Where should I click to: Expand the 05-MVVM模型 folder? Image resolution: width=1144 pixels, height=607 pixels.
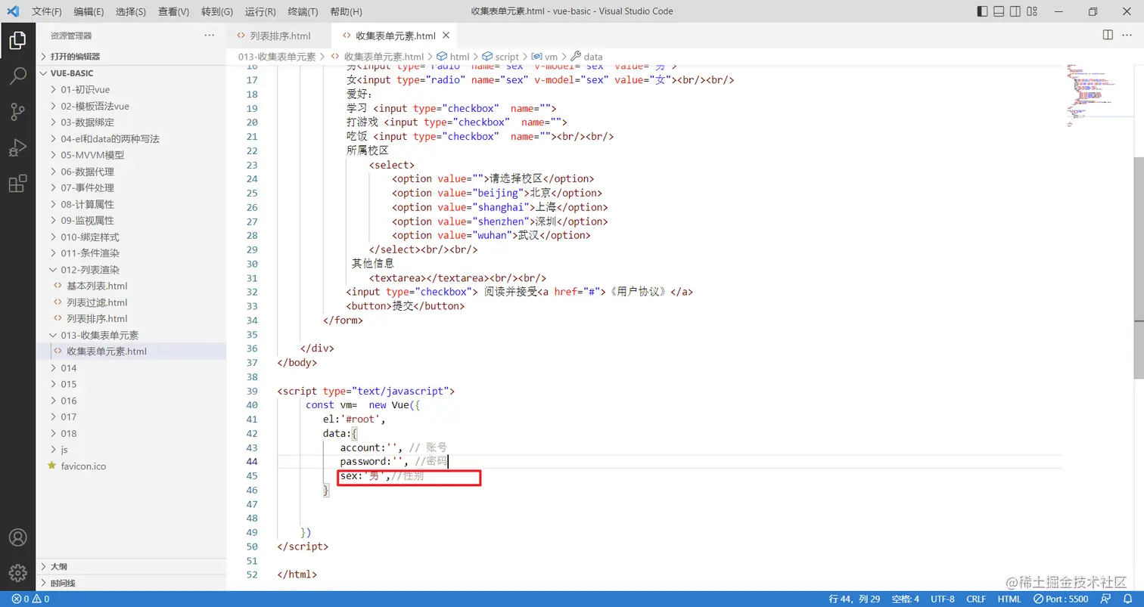tap(132, 155)
